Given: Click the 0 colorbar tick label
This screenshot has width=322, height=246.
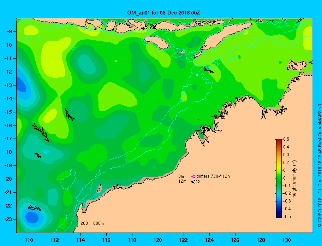Looking at the screenshot, I should point(285,178).
